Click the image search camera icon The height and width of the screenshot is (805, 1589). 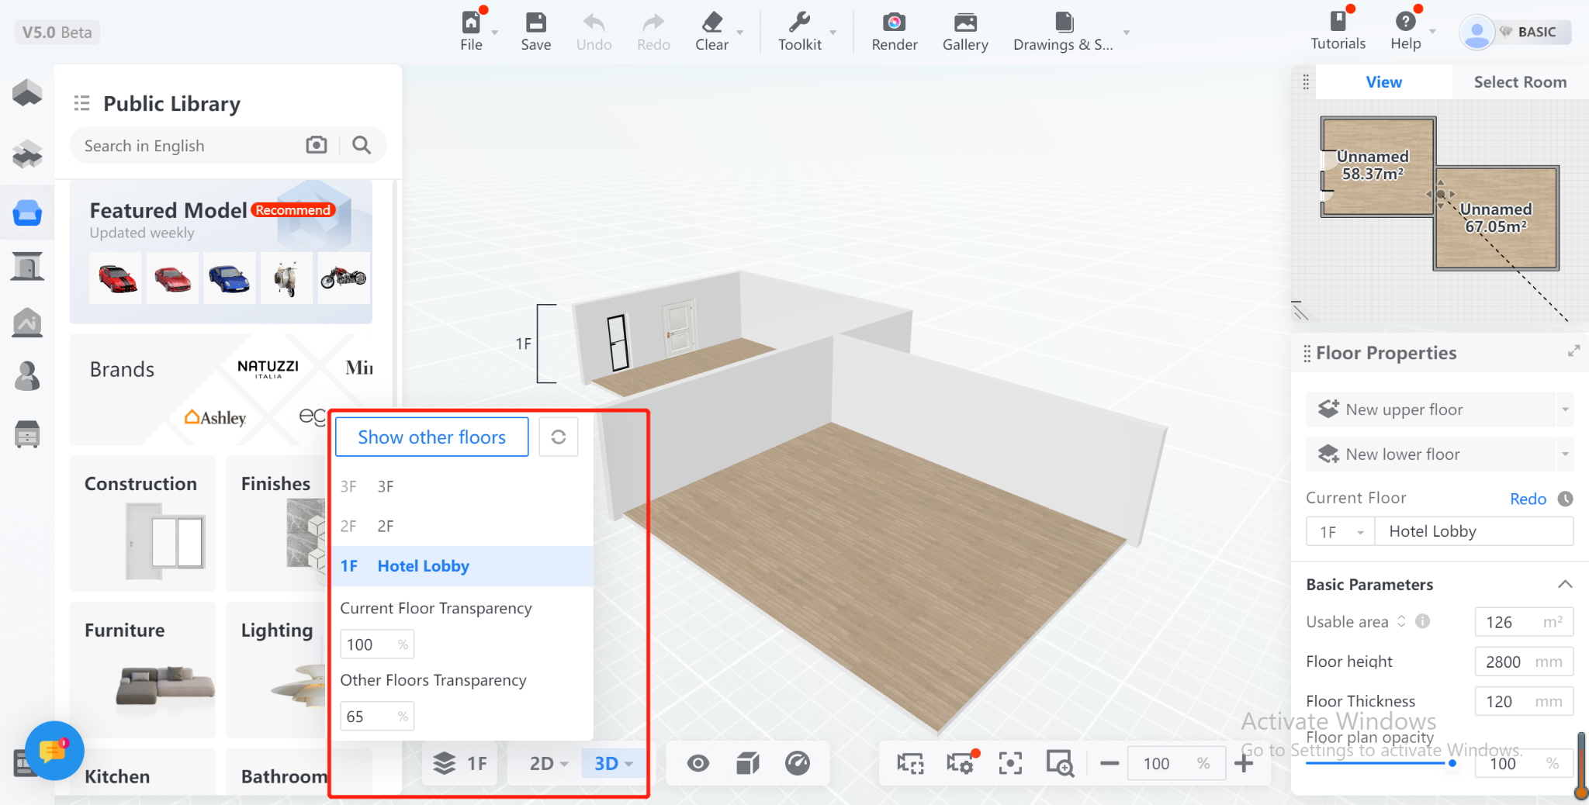[317, 145]
